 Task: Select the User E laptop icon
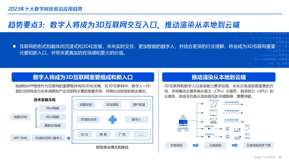pos(247,137)
